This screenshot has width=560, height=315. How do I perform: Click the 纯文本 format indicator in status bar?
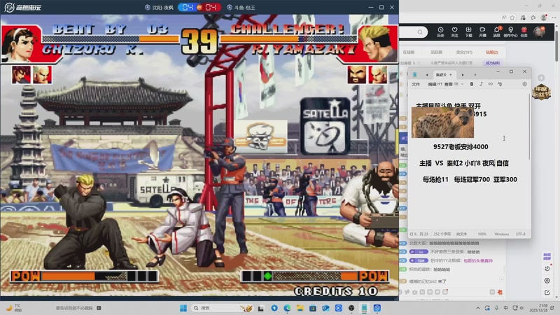(461, 234)
